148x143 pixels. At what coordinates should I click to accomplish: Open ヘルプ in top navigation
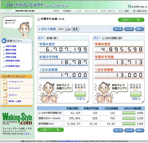(78, 11)
